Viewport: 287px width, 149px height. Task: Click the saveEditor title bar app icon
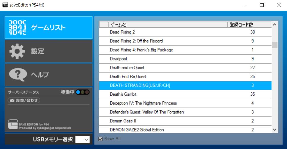5,5
